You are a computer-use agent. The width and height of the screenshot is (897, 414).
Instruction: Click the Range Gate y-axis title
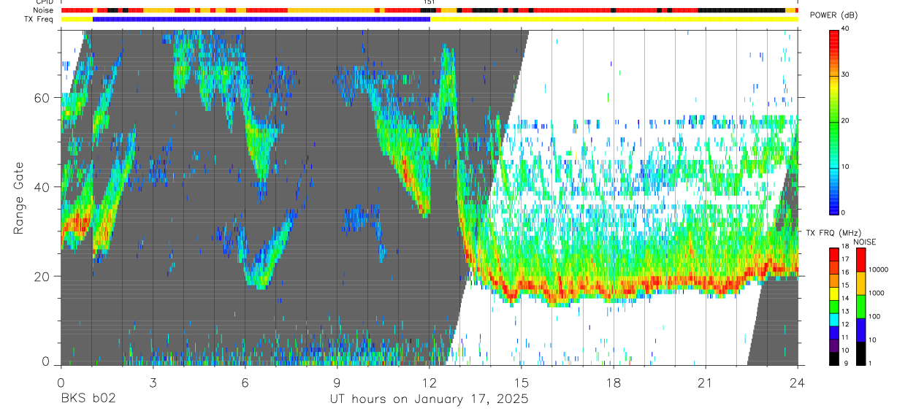point(19,198)
